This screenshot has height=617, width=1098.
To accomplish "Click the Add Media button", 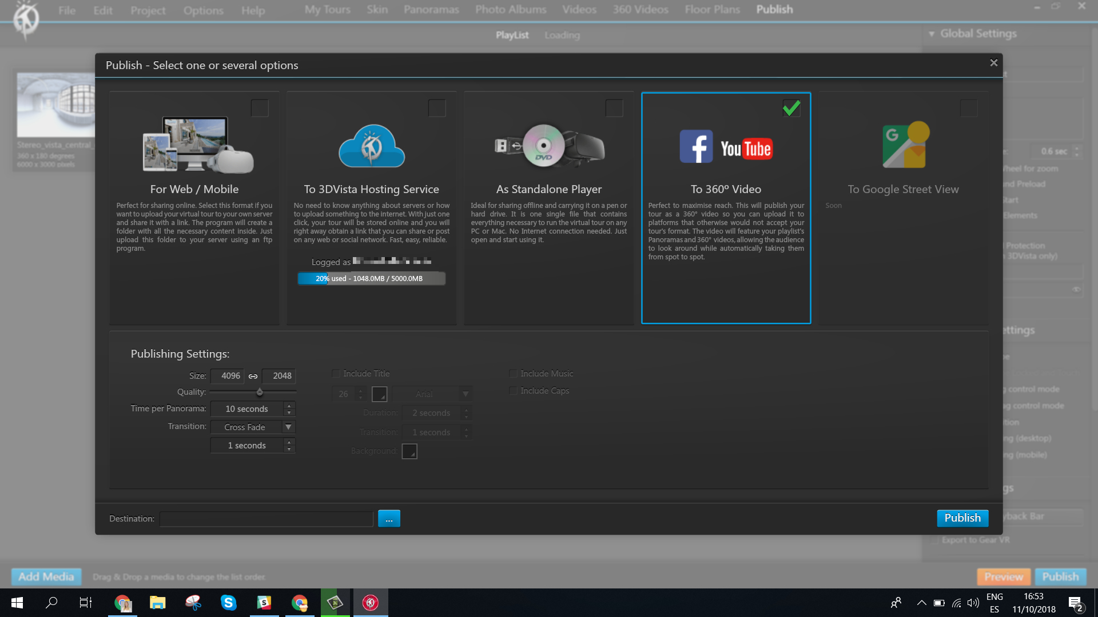I will click(x=46, y=577).
